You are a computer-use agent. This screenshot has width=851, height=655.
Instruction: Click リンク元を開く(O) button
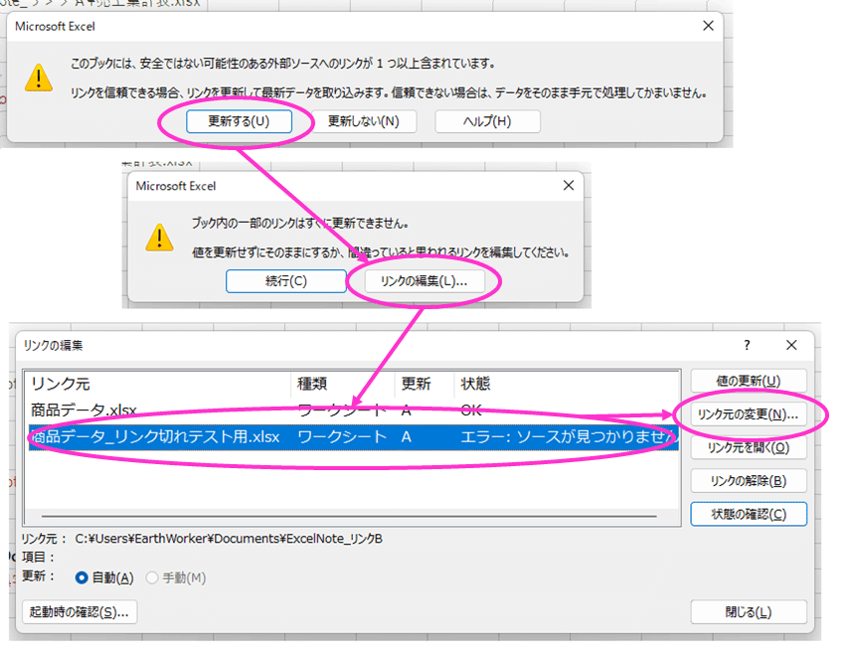(749, 447)
